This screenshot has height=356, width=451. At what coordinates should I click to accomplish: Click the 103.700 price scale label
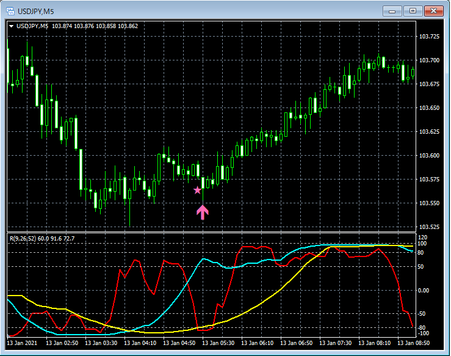pyautogui.click(x=430, y=60)
